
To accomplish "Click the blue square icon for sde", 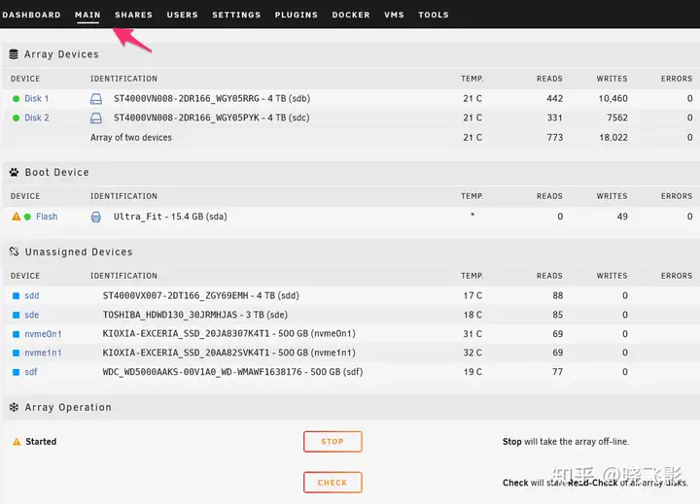I will [x=17, y=315].
